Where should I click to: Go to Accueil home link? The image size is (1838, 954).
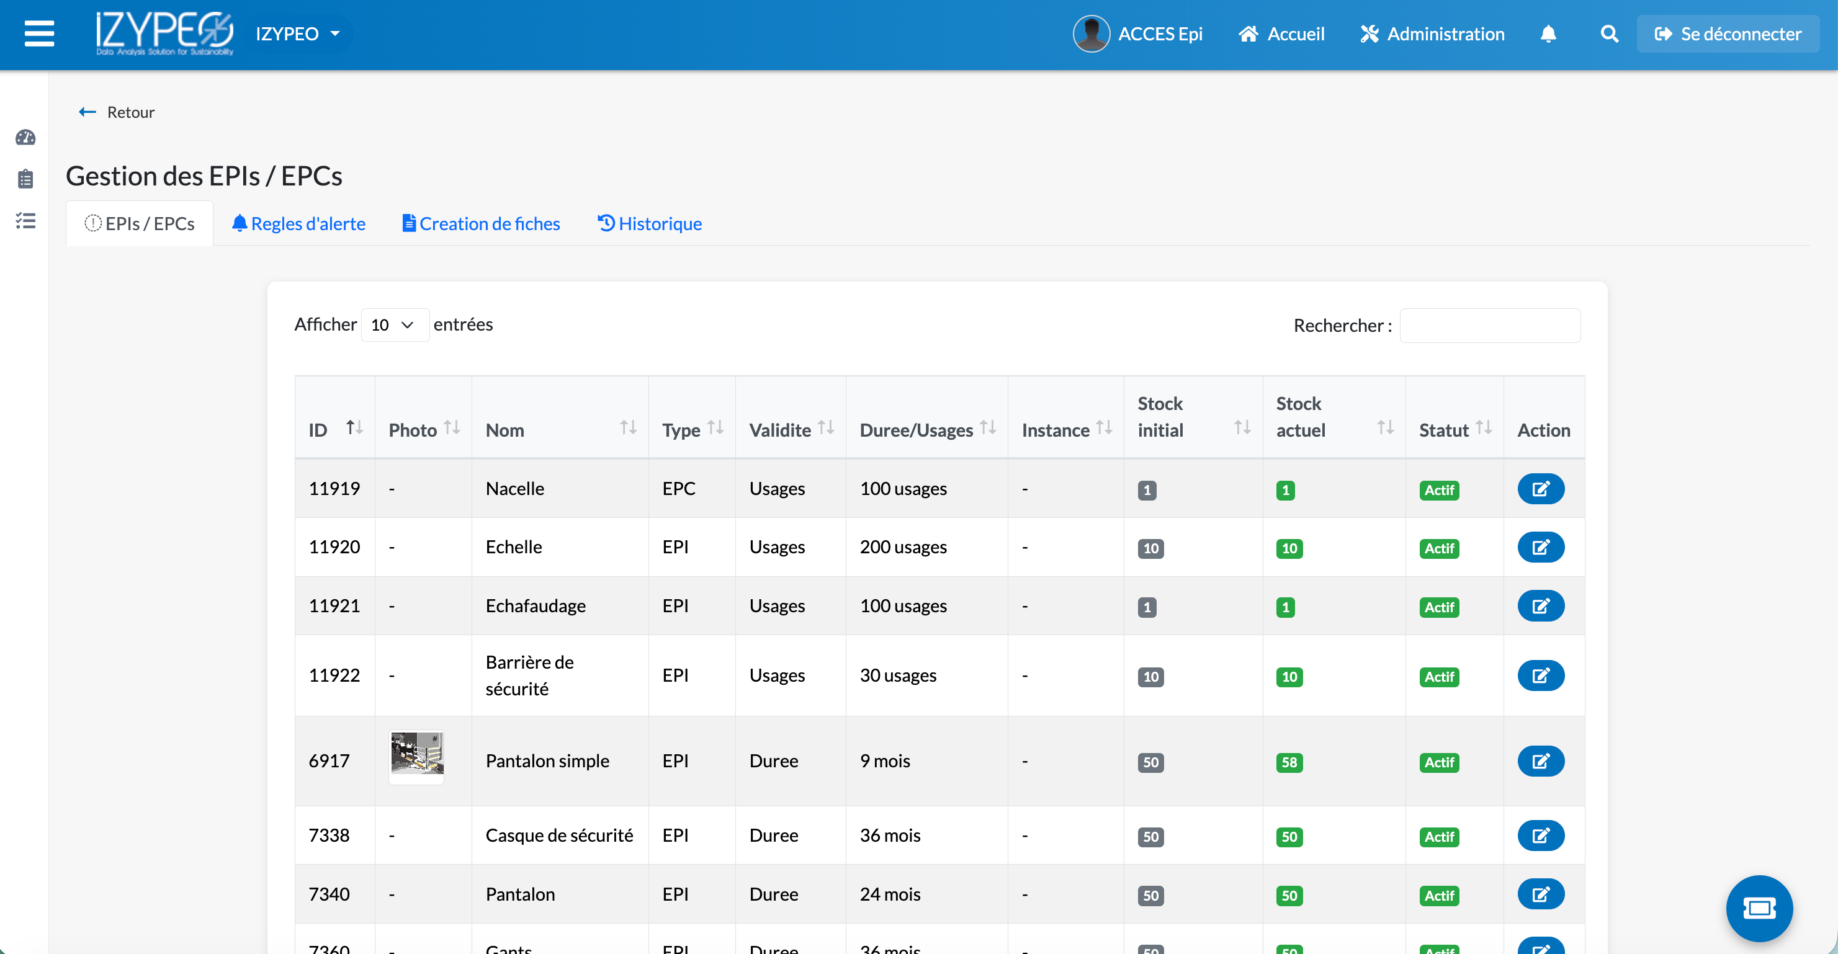click(1281, 33)
